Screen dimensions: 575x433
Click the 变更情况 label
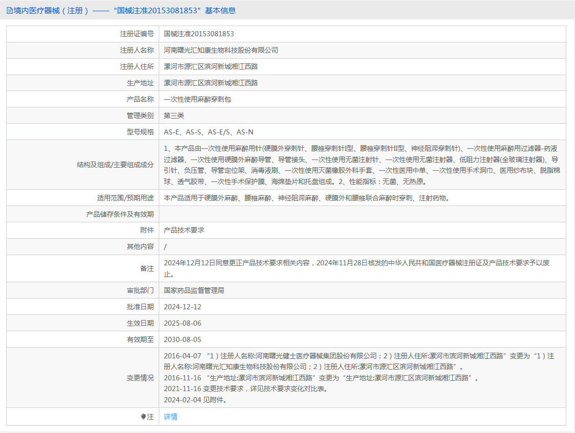click(x=140, y=378)
